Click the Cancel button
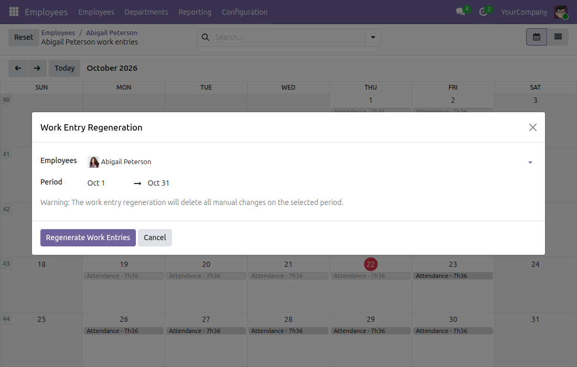The width and height of the screenshot is (577, 367). [155, 238]
